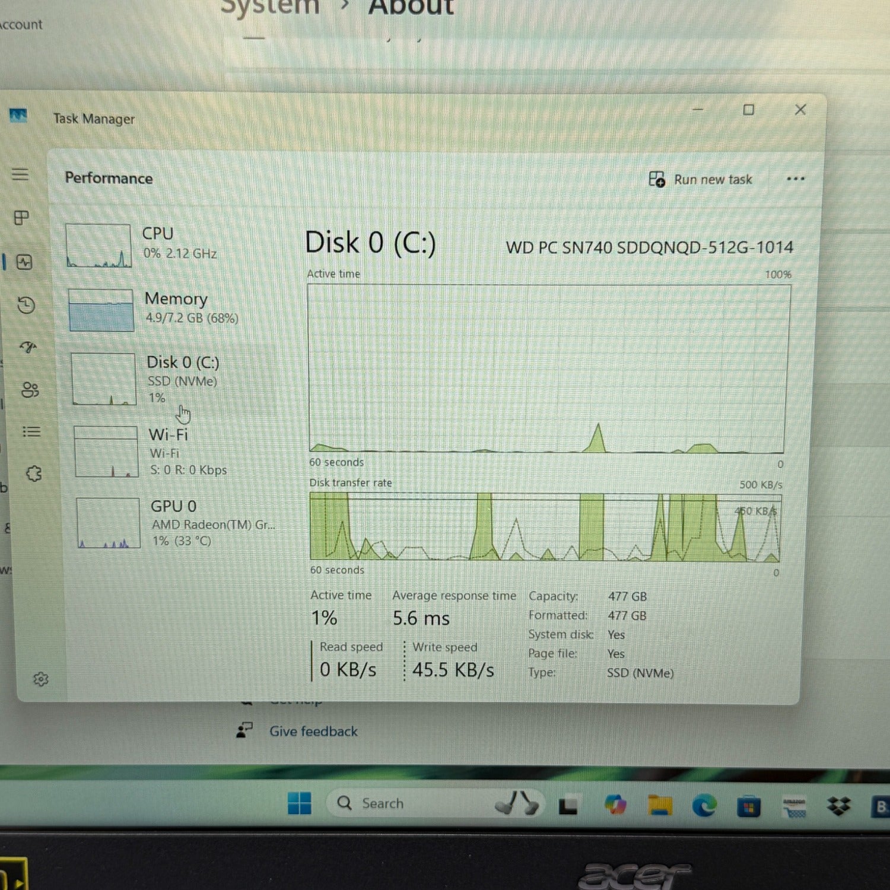Select the GPU 0 performance entry
Viewport: 890px width, 890px height.
[x=173, y=522]
